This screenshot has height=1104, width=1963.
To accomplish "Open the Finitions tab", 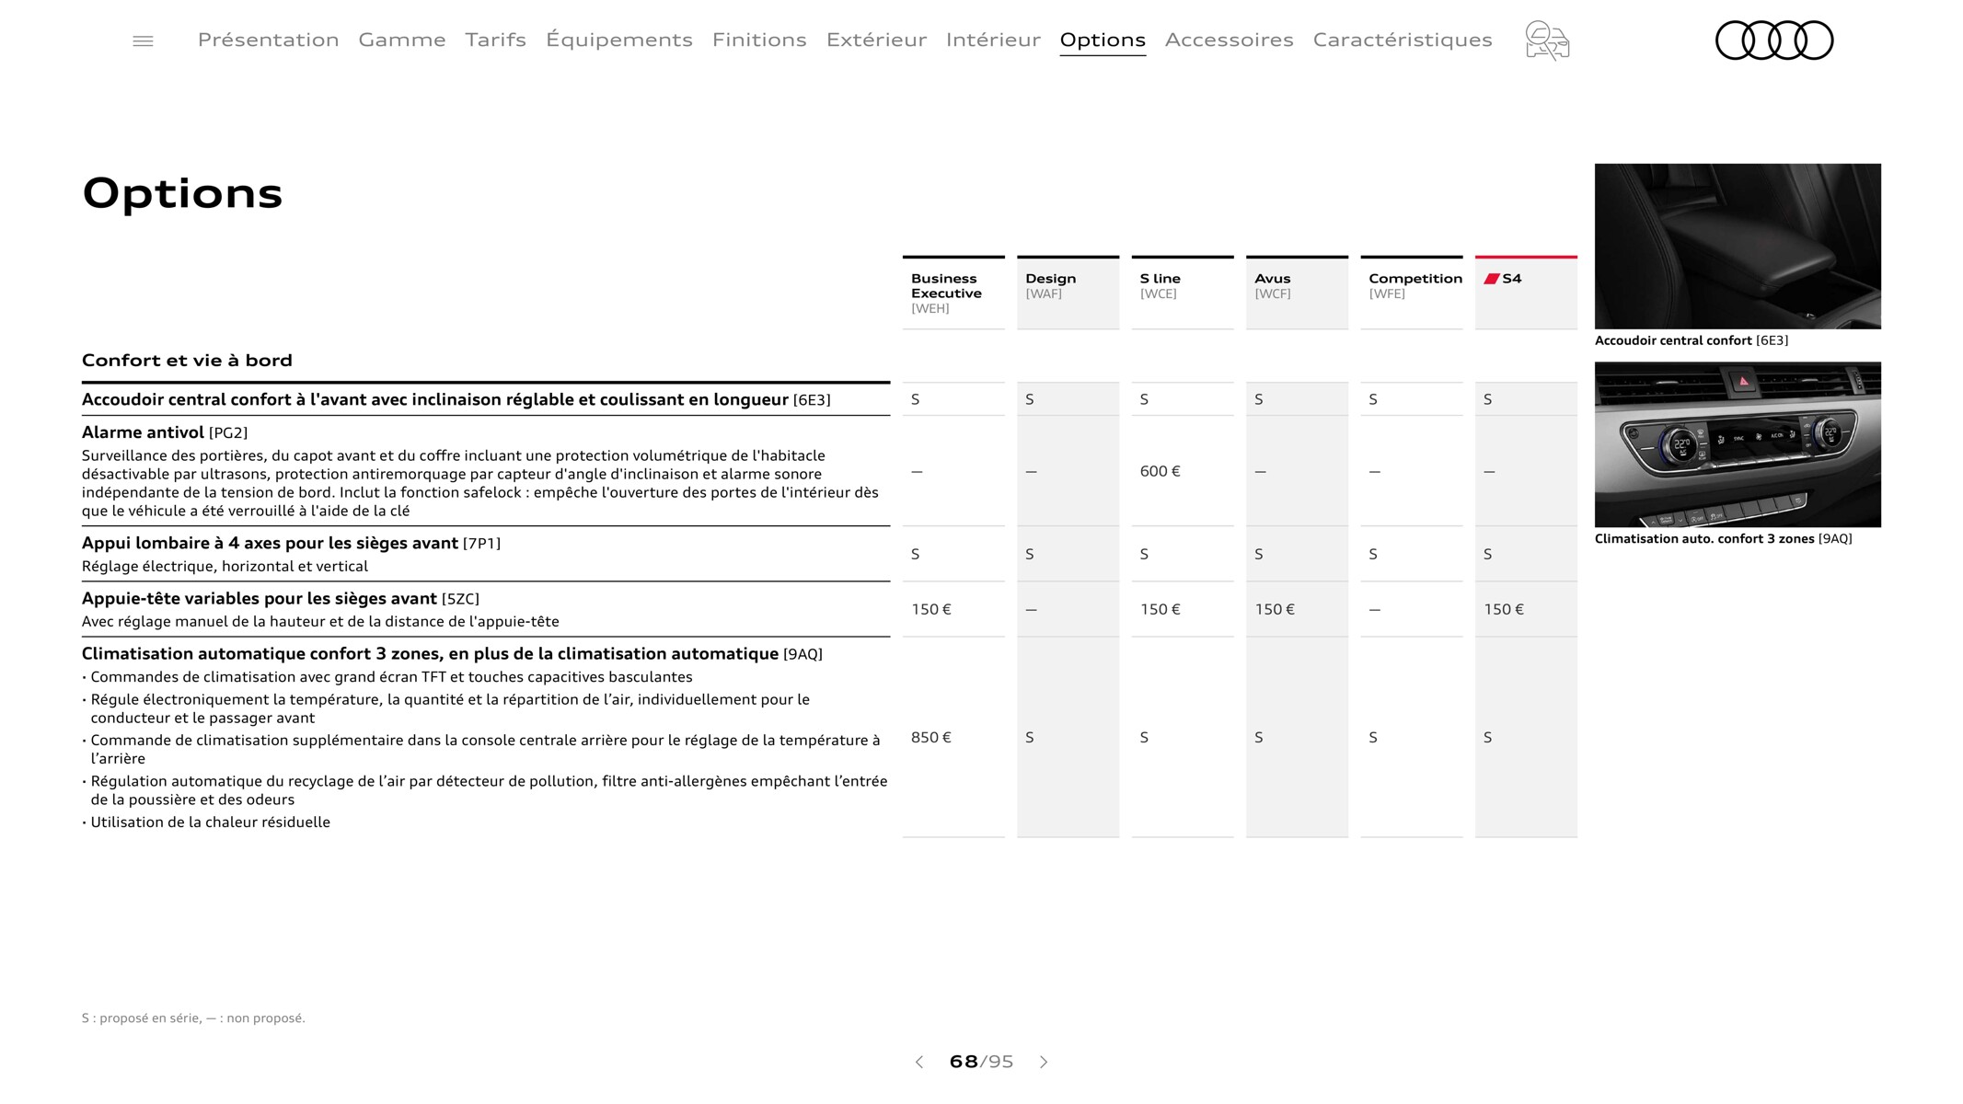I will [759, 40].
